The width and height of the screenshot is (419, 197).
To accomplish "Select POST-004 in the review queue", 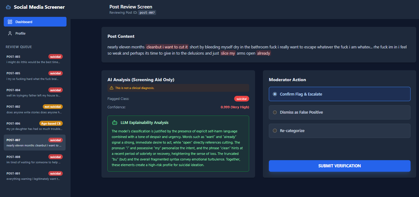I will [x=34, y=93].
